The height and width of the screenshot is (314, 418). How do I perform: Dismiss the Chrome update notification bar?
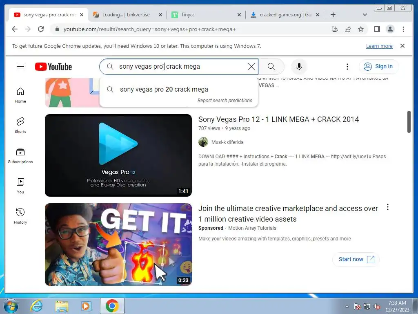pyautogui.click(x=402, y=46)
